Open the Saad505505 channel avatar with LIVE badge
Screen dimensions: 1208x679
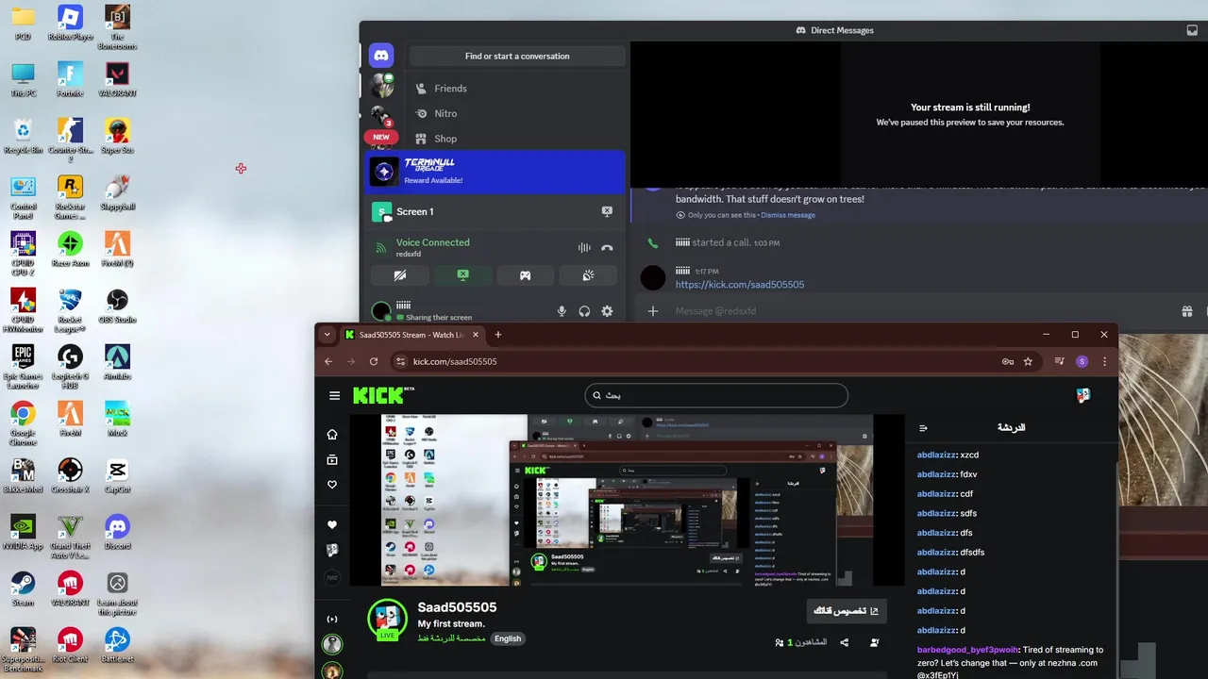click(387, 620)
